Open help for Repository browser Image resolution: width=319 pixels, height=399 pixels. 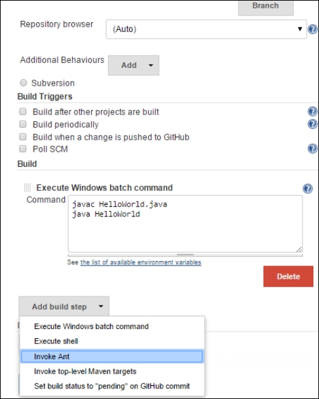click(x=312, y=29)
